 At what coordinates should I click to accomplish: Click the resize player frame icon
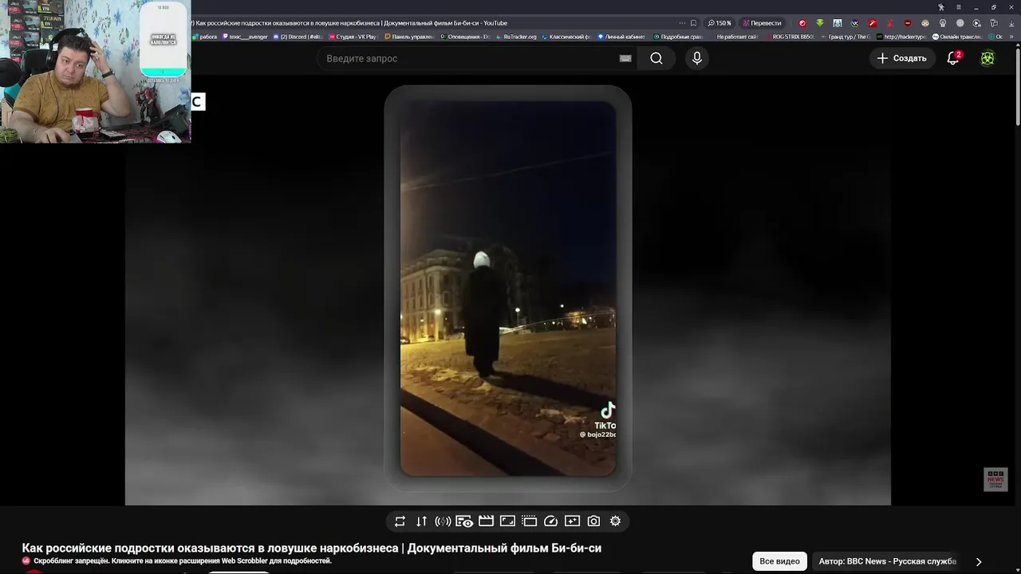507,521
